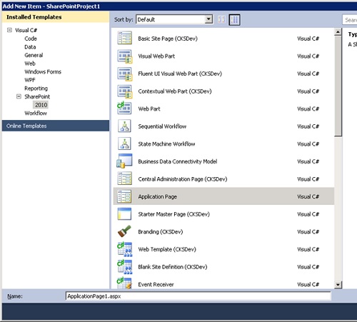The width and height of the screenshot is (357, 322).
Task: Click the Search templates box
Action: [x=350, y=20]
